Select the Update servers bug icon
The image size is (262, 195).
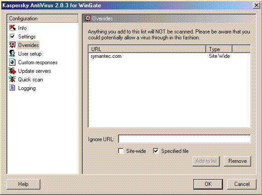tap(12, 71)
